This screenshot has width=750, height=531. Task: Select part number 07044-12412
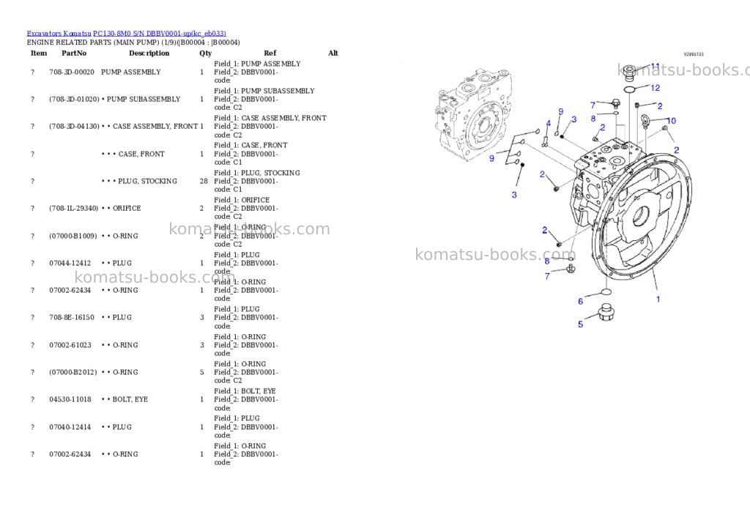[x=70, y=264]
